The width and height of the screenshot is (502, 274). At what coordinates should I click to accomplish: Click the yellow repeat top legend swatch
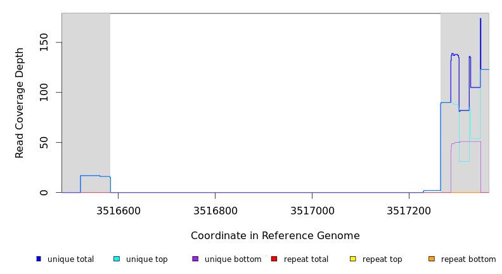[x=352, y=259]
